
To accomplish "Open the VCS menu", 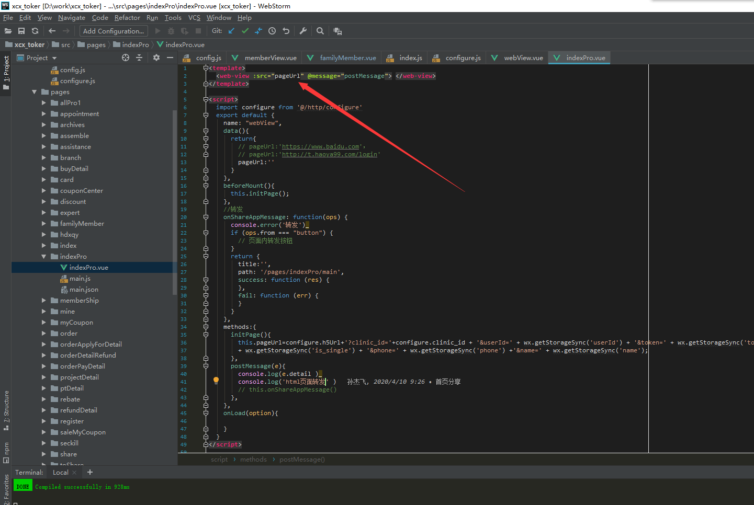I will pos(194,18).
